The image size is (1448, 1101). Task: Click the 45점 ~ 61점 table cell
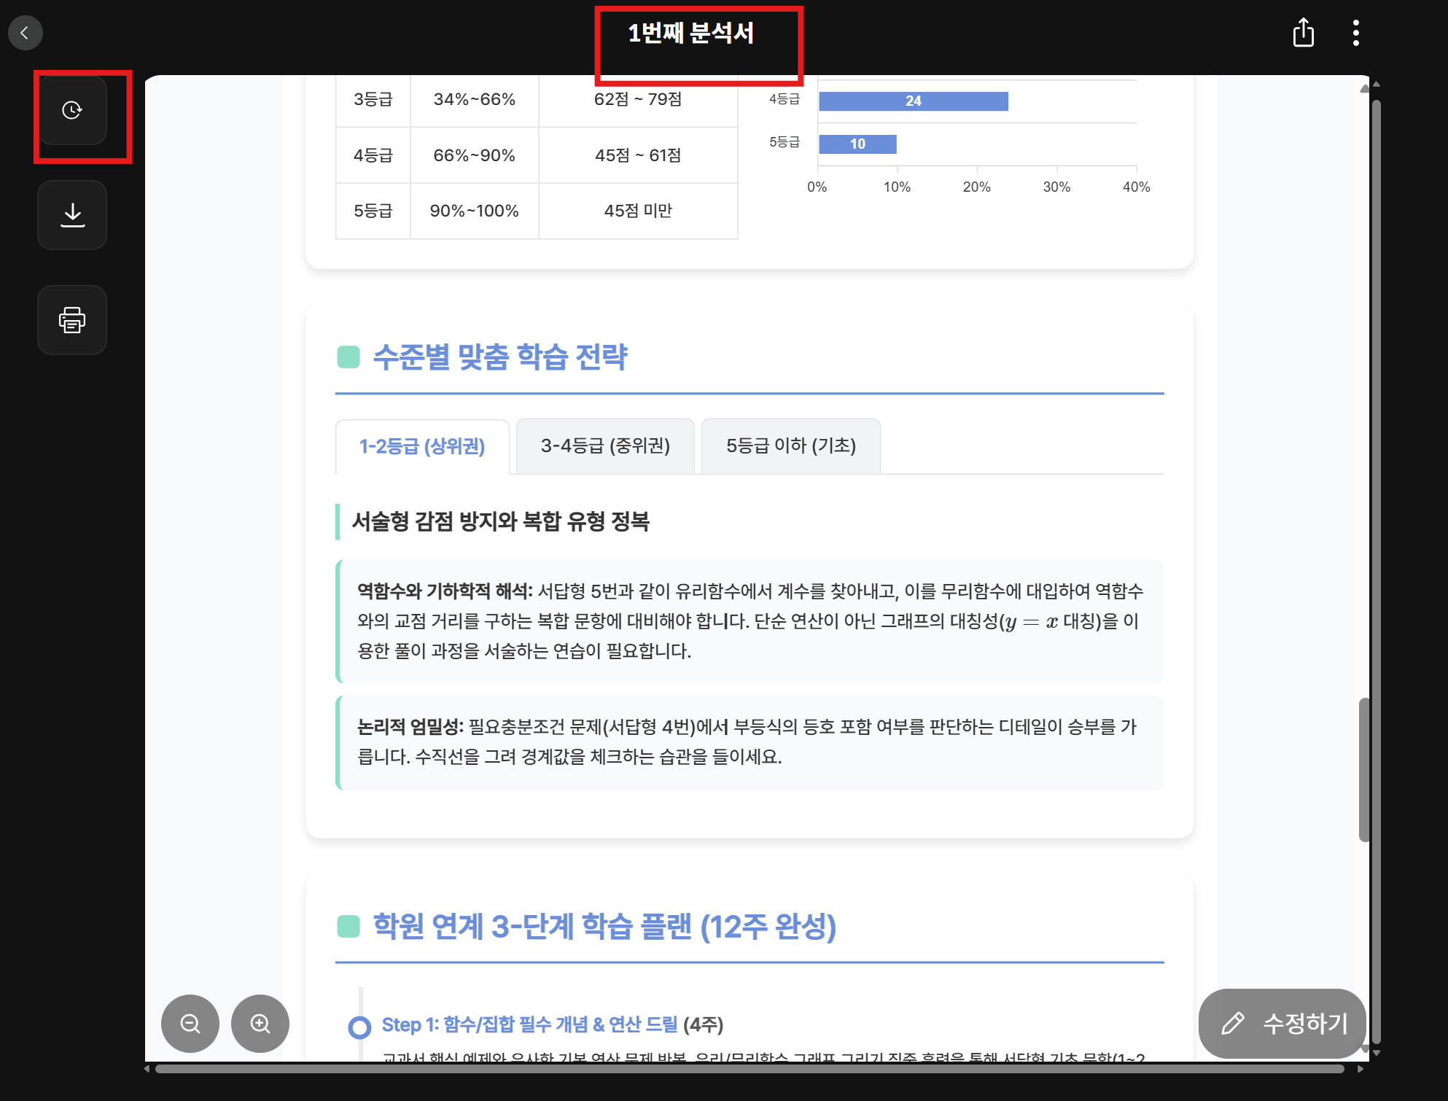pos(638,155)
